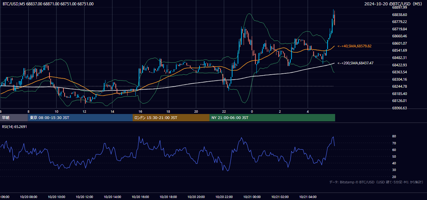Click the 東京 08:00-15:30 JST session band
Image resolution: width=427 pixels, height=200 pixels.
(x=80, y=118)
